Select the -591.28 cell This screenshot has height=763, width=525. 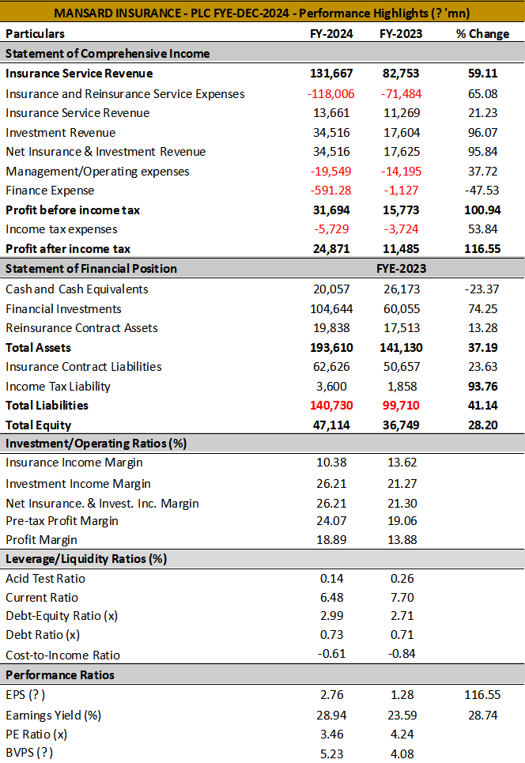coord(330,191)
